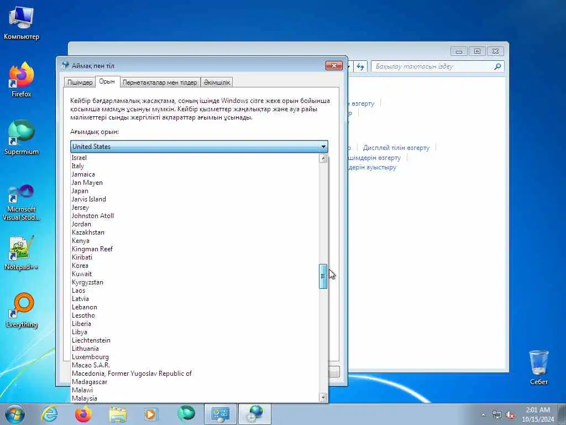The image size is (566, 425).
Task: Pick Jersey from the country list
Action: point(195,208)
